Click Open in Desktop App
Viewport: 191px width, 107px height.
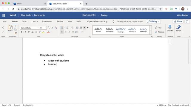(97, 21)
